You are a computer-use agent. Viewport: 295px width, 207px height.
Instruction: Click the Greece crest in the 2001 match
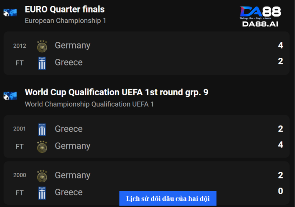pyautogui.click(x=42, y=129)
